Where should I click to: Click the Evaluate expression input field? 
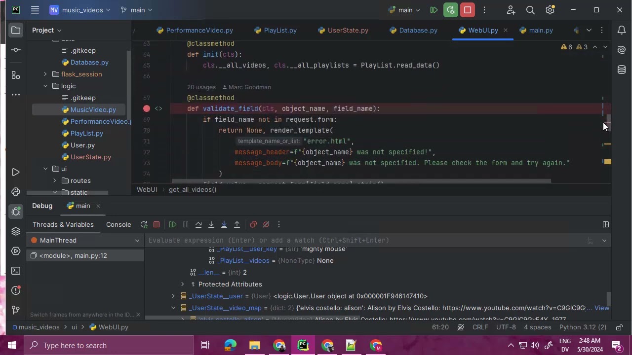coord(365,240)
